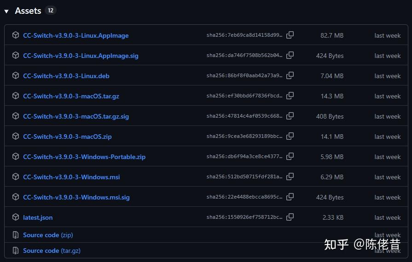Download CC-Switch-v3.9.0-3-macOS.tar.gz
This screenshot has height=262, width=412.
pos(71,96)
